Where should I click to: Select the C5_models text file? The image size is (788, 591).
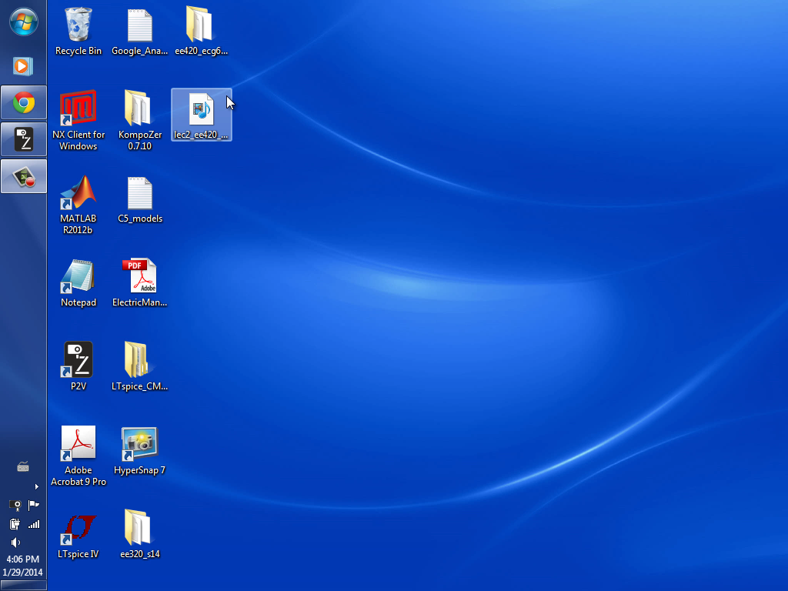140,199
